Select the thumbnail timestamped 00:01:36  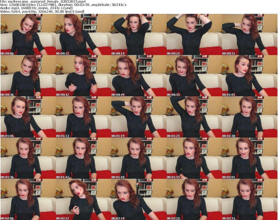pos(28,158)
